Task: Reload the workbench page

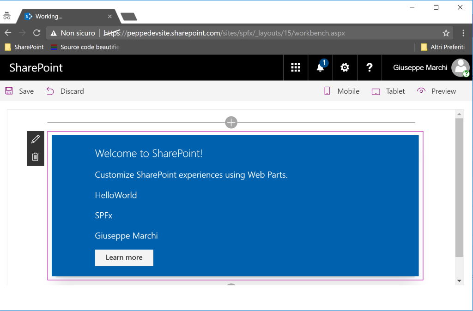Action: coord(37,33)
